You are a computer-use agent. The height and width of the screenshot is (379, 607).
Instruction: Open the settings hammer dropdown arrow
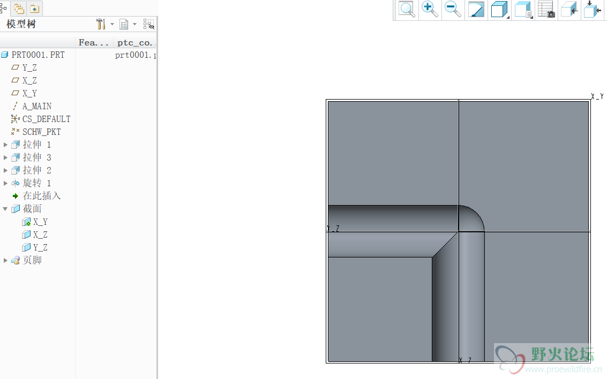coord(113,24)
